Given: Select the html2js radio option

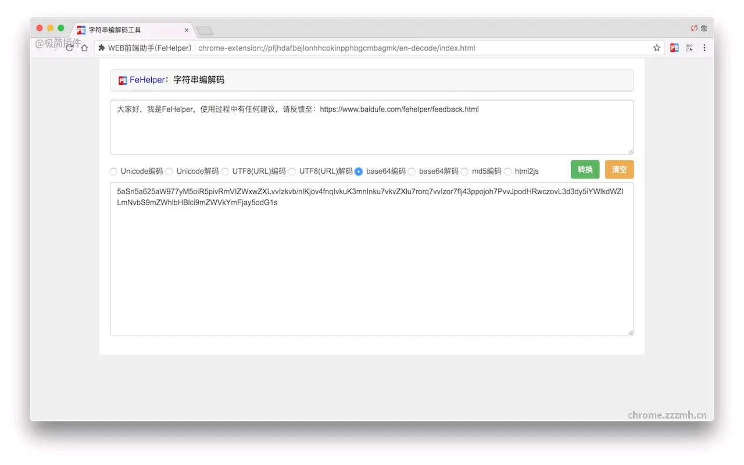Looking at the screenshot, I should click(507, 171).
